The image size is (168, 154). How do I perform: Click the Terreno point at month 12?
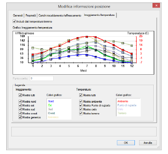132,45
